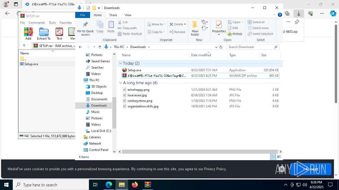Collapse the Today (2) group

[x=121, y=63]
